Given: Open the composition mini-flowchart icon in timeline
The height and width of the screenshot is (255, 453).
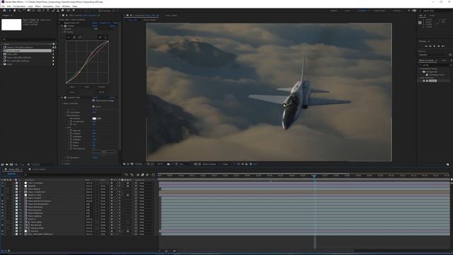Looking at the screenshot, I should pyautogui.click(x=126, y=175).
